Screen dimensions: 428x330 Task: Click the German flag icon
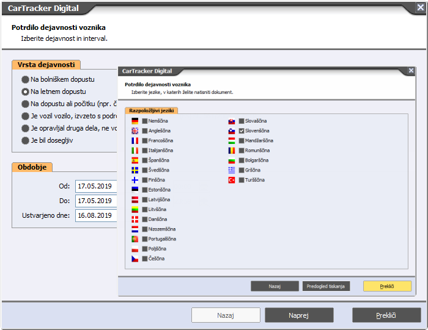coord(135,121)
